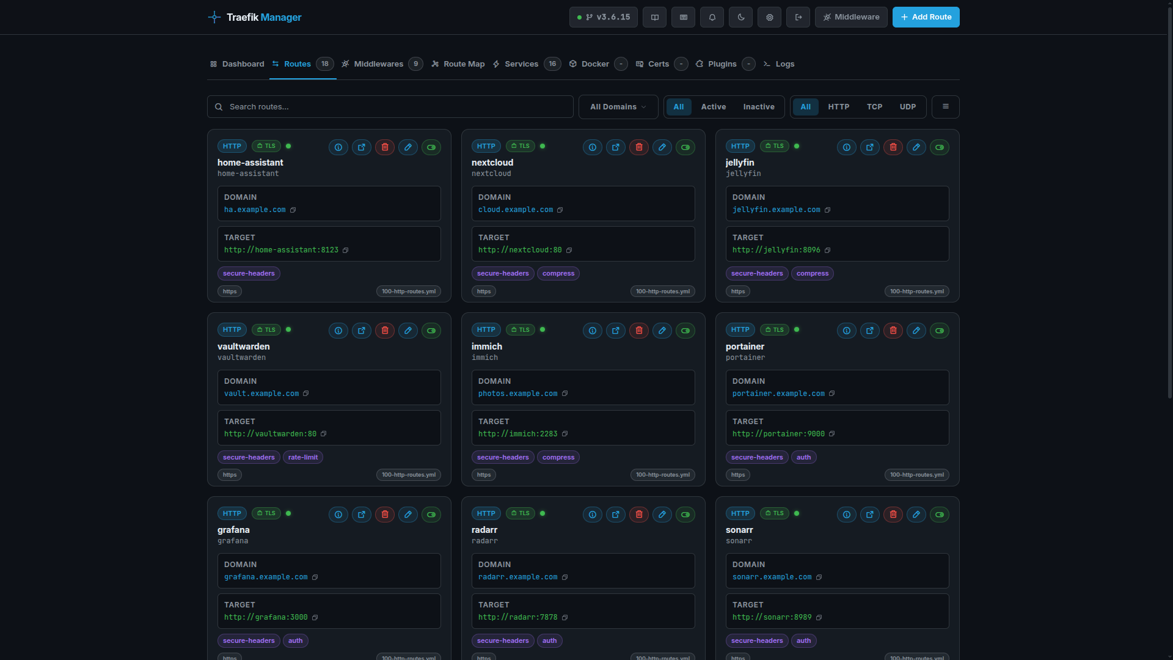Image resolution: width=1173 pixels, height=660 pixels.
Task: Click the page vertical scrollbar
Action: coord(1169,202)
